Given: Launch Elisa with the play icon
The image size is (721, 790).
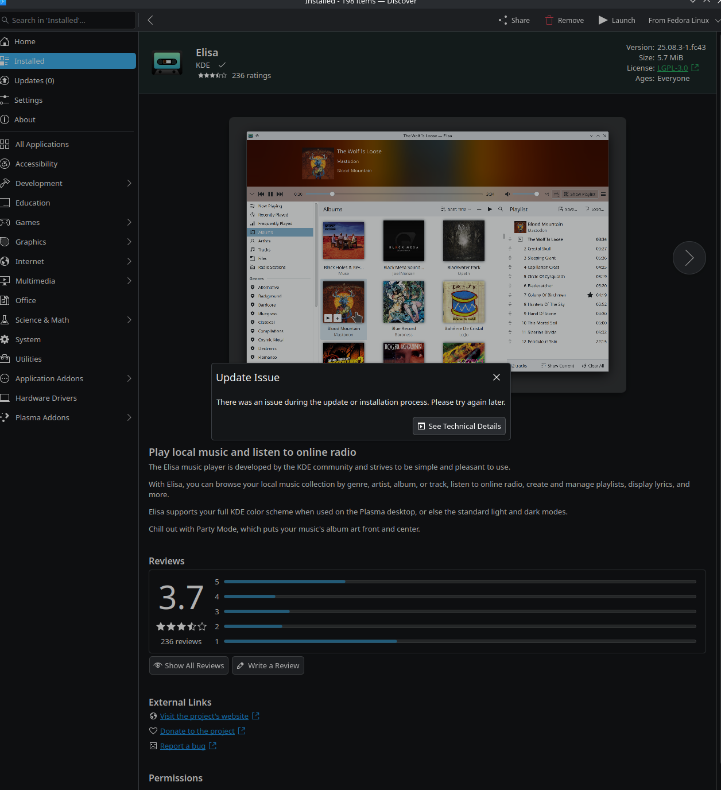Looking at the screenshot, I should 603,20.
